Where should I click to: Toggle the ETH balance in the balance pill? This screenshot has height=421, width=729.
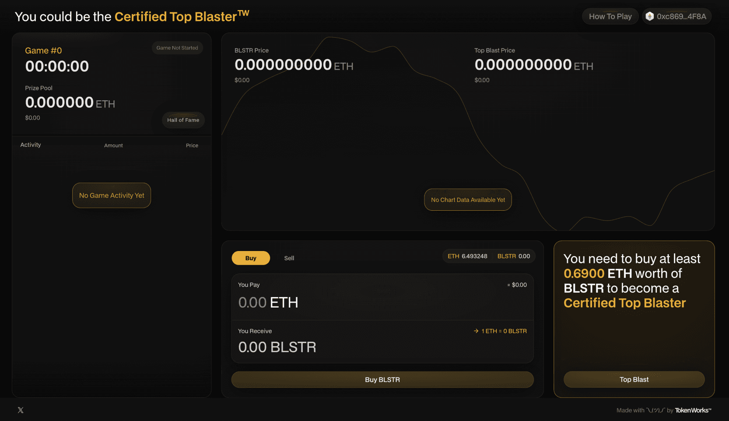467,256
